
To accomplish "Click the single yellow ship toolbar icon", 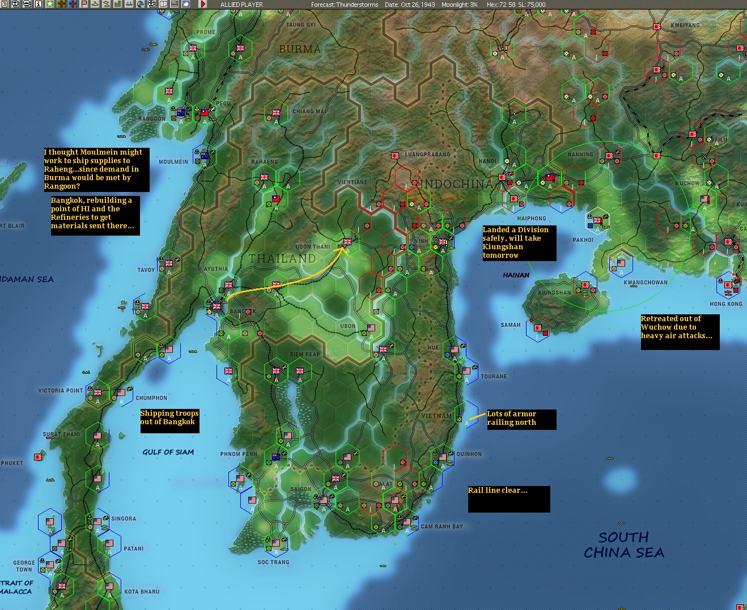I will tap(95, 4).
